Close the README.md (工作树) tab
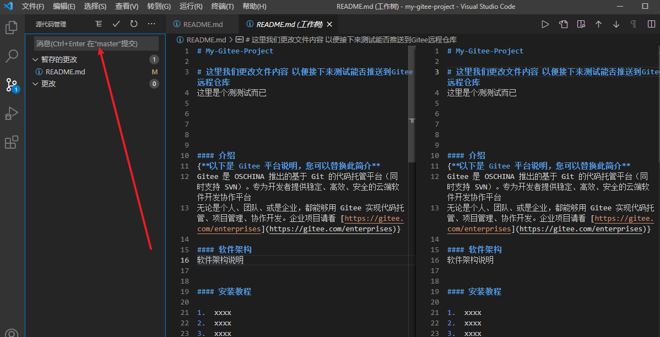This screenshot has height=337, width=660. tap(329, 24)
